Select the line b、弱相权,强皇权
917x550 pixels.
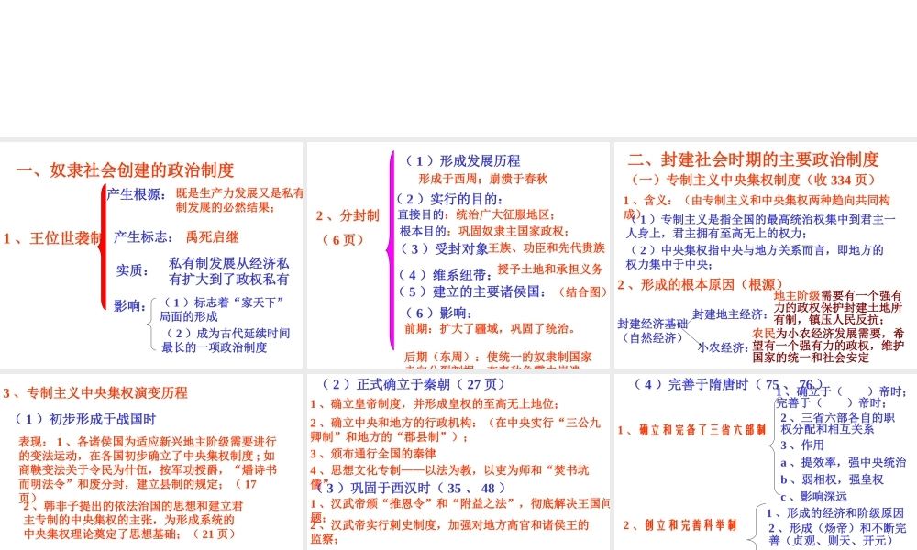[x=832, y=479]
